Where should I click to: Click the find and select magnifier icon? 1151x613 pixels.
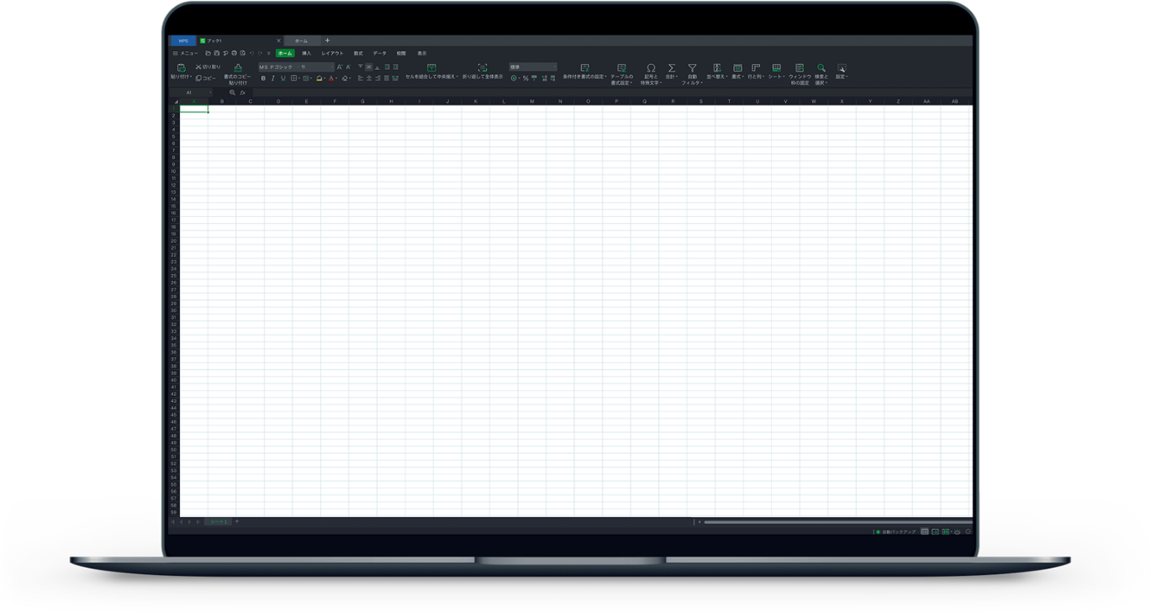click(x=821, y=68)
